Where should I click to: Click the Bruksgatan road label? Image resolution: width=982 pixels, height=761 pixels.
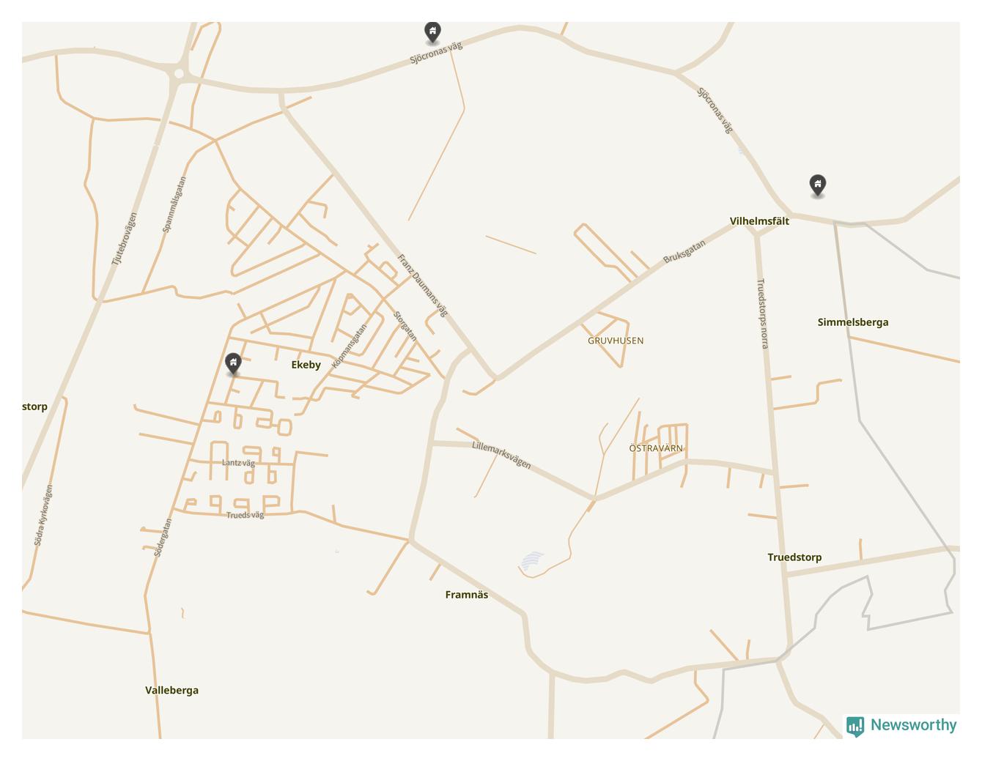[x=684, y=252]
